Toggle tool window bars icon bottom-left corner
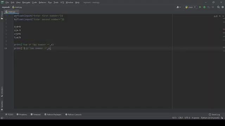Viewport: 225px width, 126px height. (2, 118)
